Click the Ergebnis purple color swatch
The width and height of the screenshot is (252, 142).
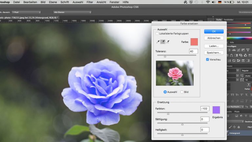click(216, 110)
